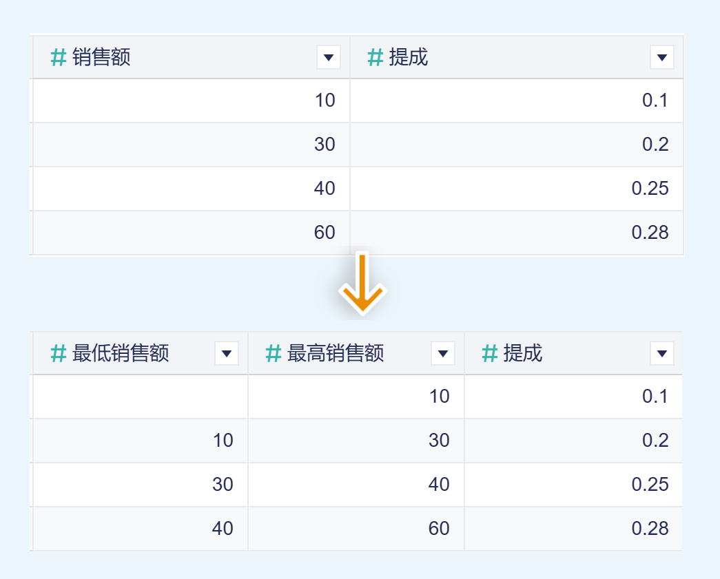Click the 0.25 cell in the upper table

[650, 189]
